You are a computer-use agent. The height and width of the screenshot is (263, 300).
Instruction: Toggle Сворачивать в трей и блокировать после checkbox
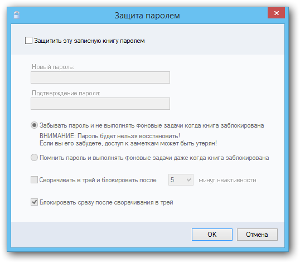point(34,179)
